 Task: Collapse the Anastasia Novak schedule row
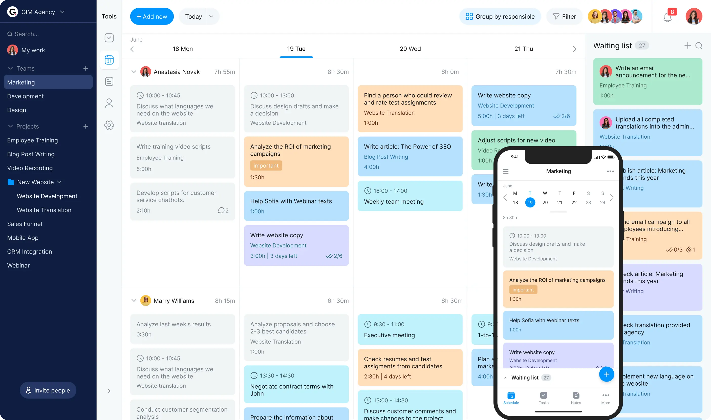tap(134, 72)
